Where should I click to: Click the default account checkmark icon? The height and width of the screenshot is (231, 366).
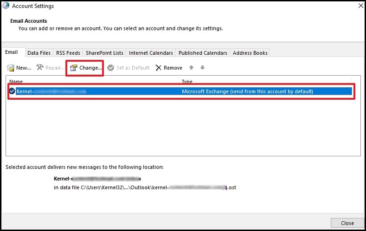tap(12, 91)
